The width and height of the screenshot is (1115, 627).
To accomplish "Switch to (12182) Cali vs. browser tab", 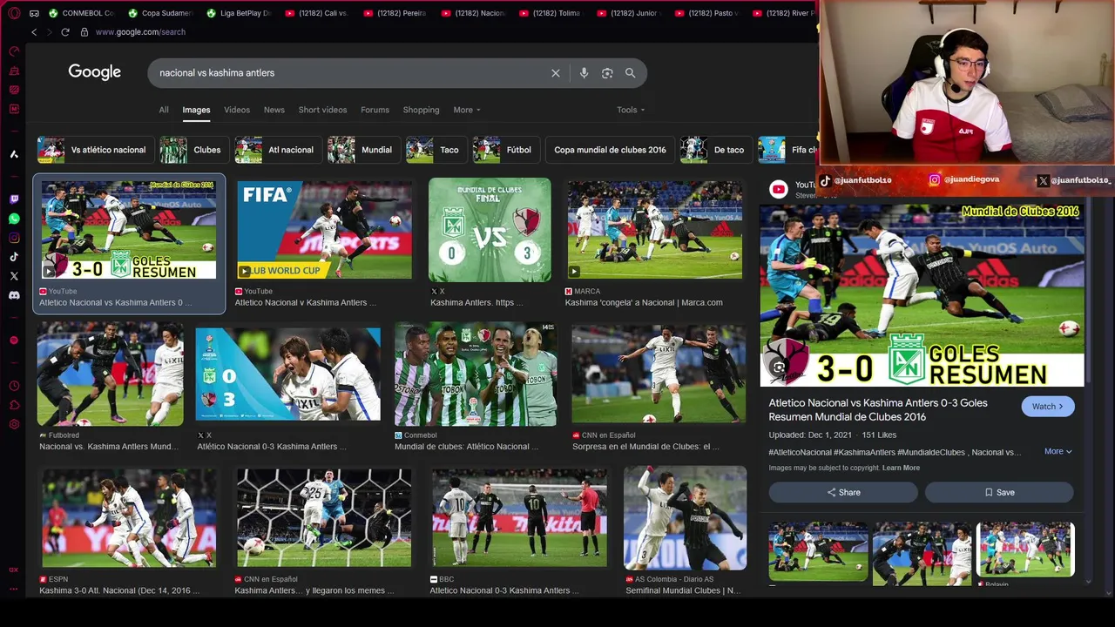I will [317, 13].
